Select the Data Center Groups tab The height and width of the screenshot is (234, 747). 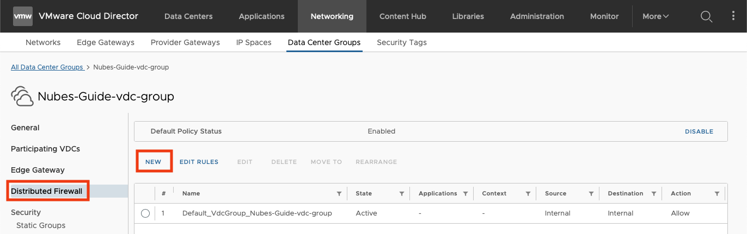click(x=324, y=42)
